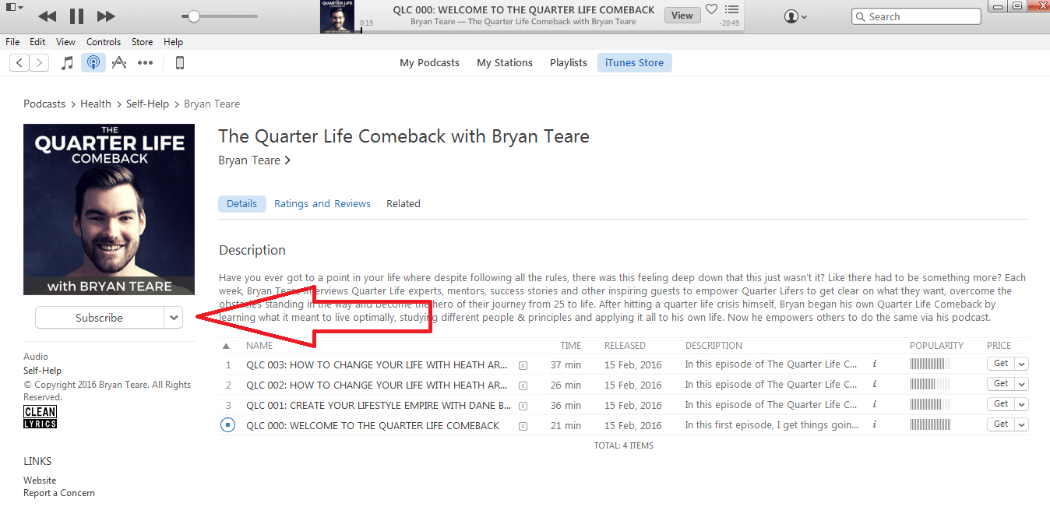This screenshot has height=528, width=1050.
Task: Stop preview of QLC 000 episode
Action: click(x=227, y=425)
